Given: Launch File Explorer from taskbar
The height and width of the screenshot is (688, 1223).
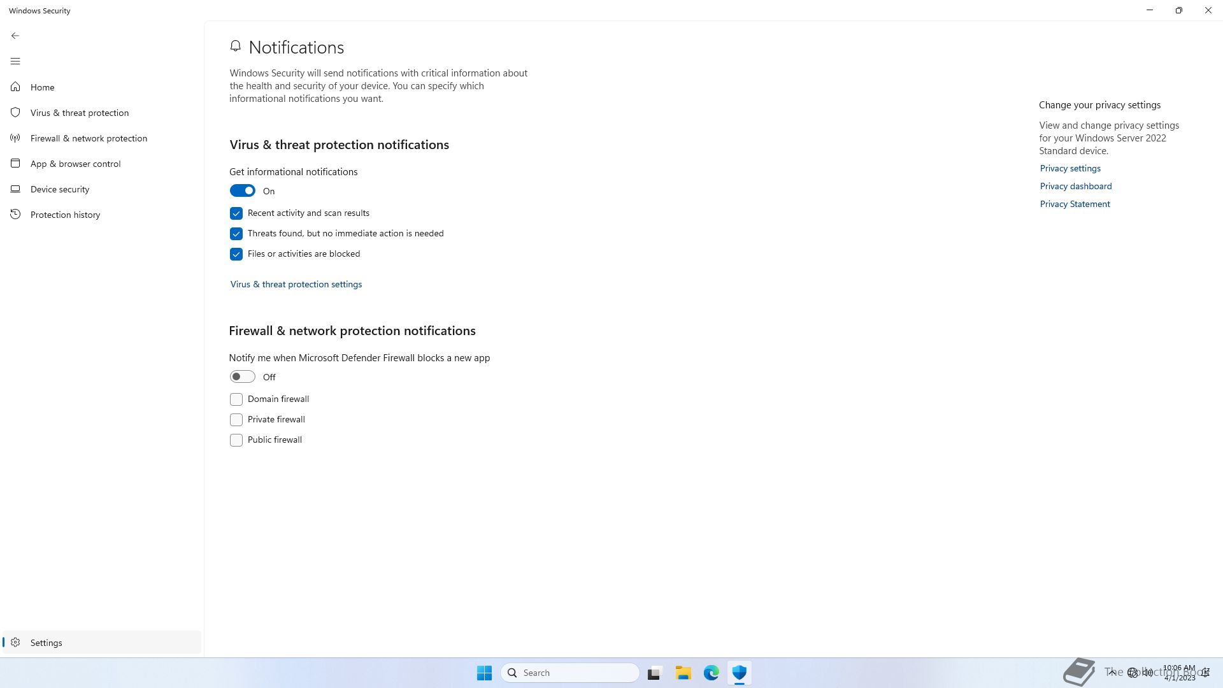Looking at the screenshot, I should [683, 673].
